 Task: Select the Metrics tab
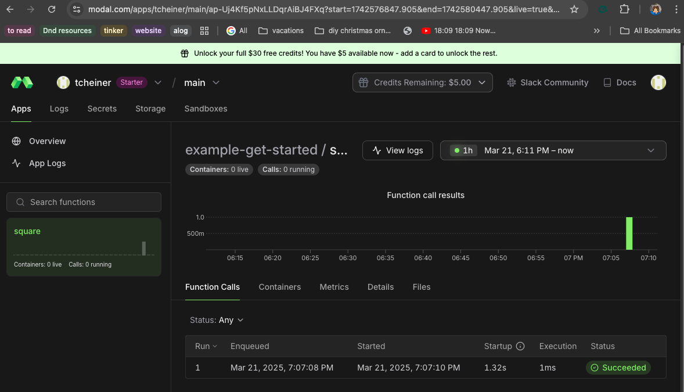tap(334, 287)
